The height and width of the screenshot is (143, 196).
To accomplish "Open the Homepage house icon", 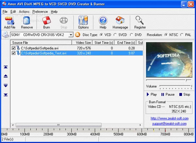I will tap(120, 20).
